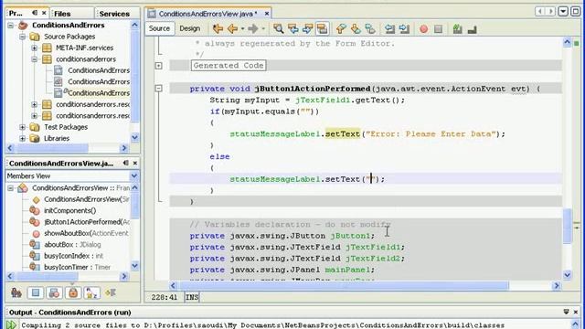The height and width of the screenshot is (329, 585).
Task: Show opened documents list dropdown
Action: click(563, 11)
